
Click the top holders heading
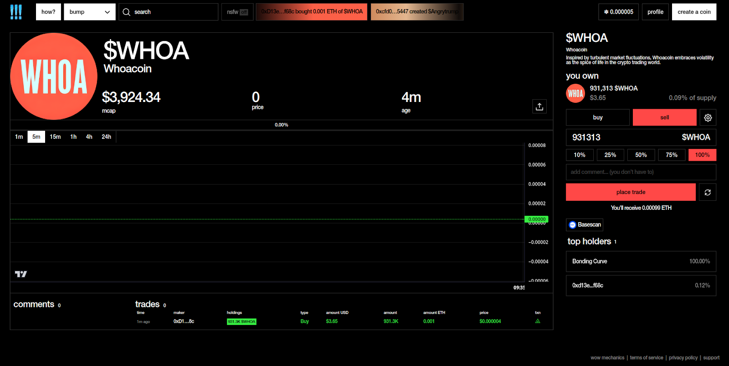(x=589, y=241)
